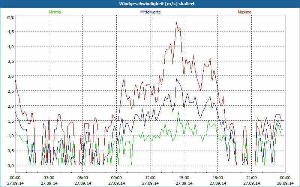Click the m/s axis unit label

click(10, 17)
